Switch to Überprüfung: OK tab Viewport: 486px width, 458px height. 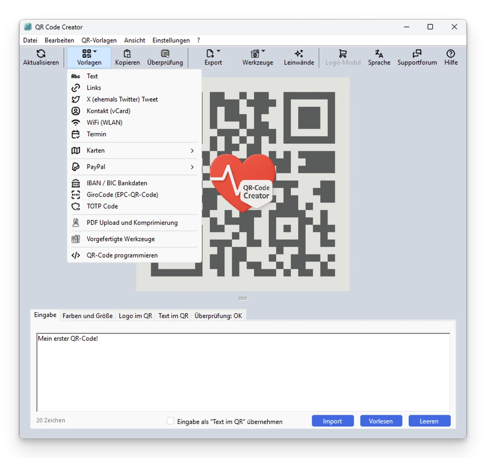click(x=218, y=316)
